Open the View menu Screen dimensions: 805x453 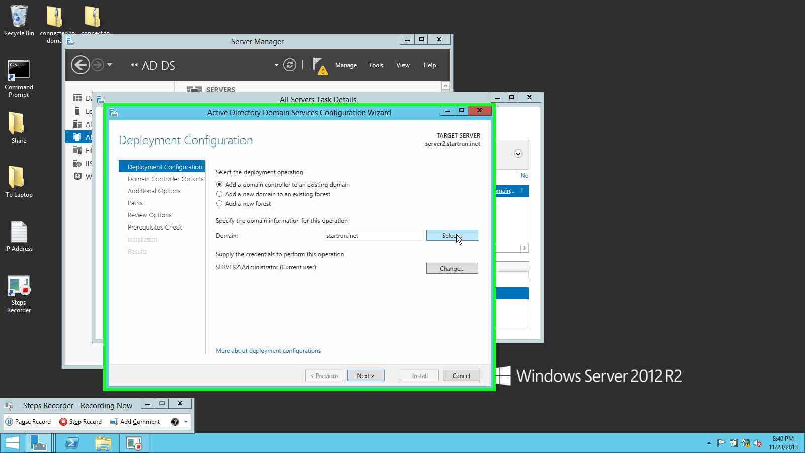(403, 65)
